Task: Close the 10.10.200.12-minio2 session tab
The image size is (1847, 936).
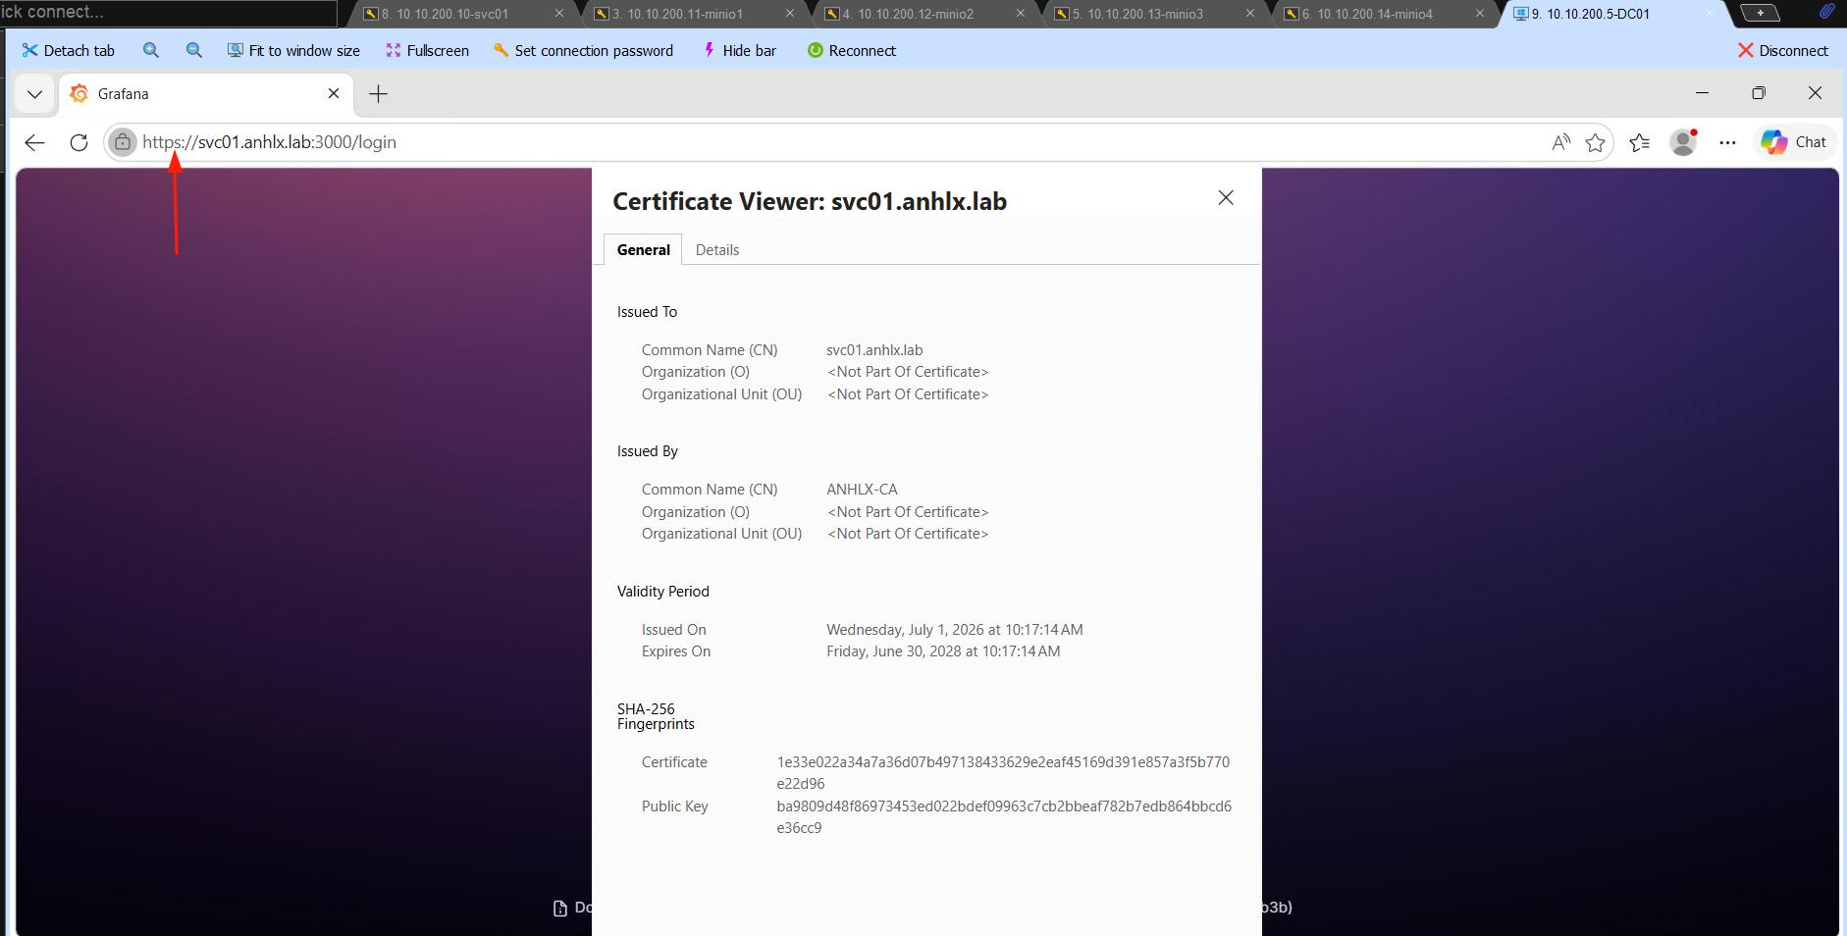Action: coord(1021,14)
